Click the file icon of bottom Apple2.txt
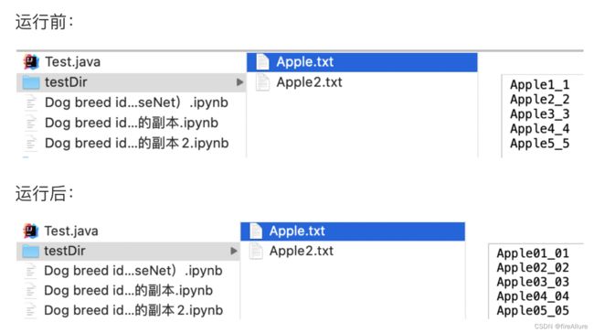The width and height of the screenshot is (594, 333). click(x=256, y=251)
